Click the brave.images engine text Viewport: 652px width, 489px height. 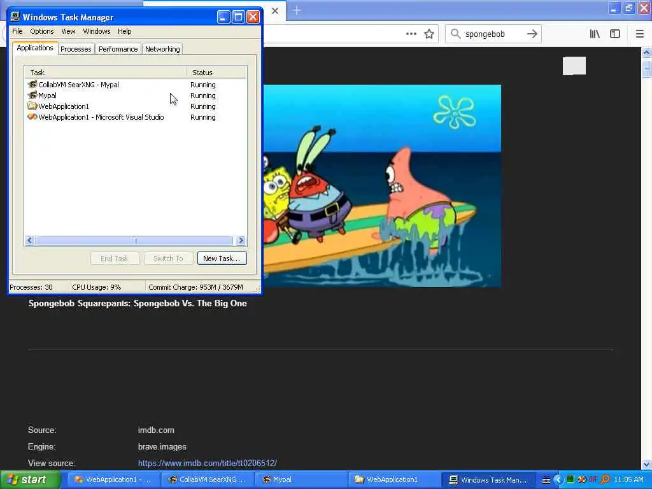(x=162, y=446)
